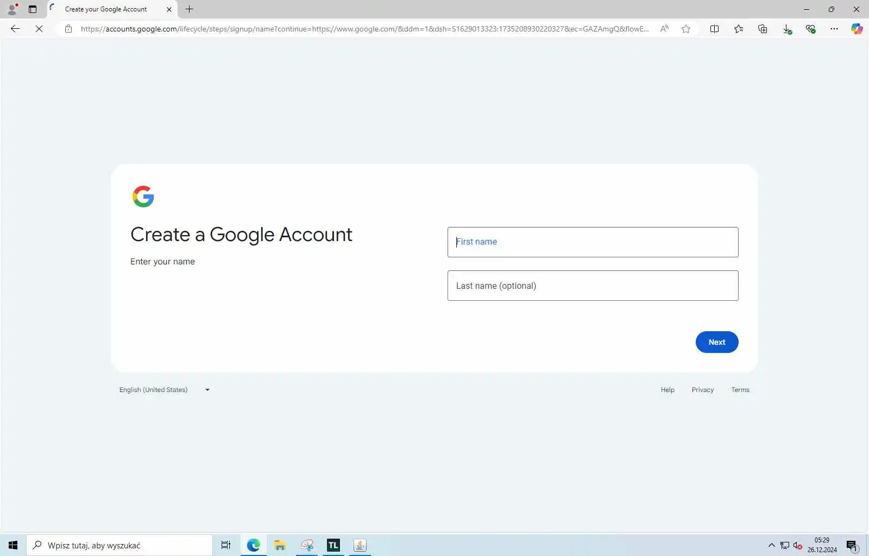
Task: Click the Next button
Action: [x=717, y=342]
